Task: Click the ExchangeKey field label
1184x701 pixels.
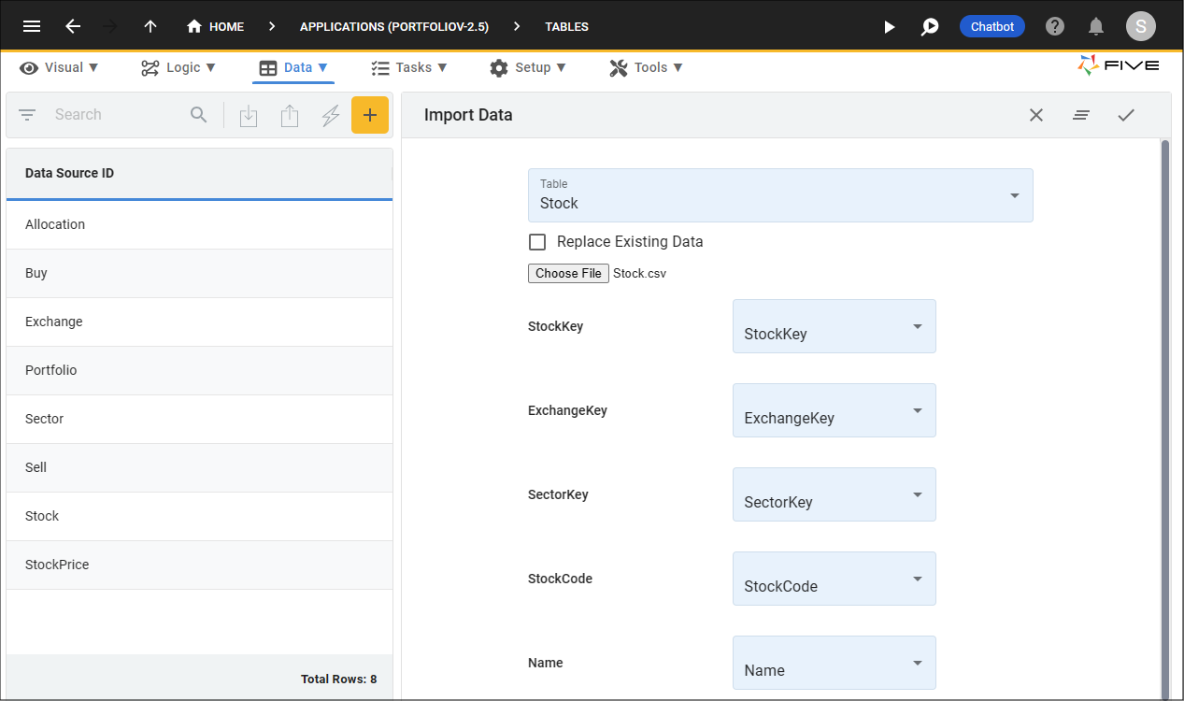Action: pyautogui.click(x=567, y=410)
